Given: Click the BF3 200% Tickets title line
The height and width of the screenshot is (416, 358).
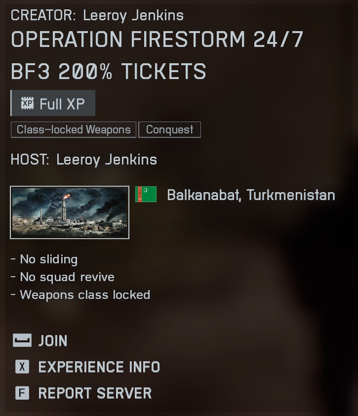Looking at the screenshot, I should point(109,71).
